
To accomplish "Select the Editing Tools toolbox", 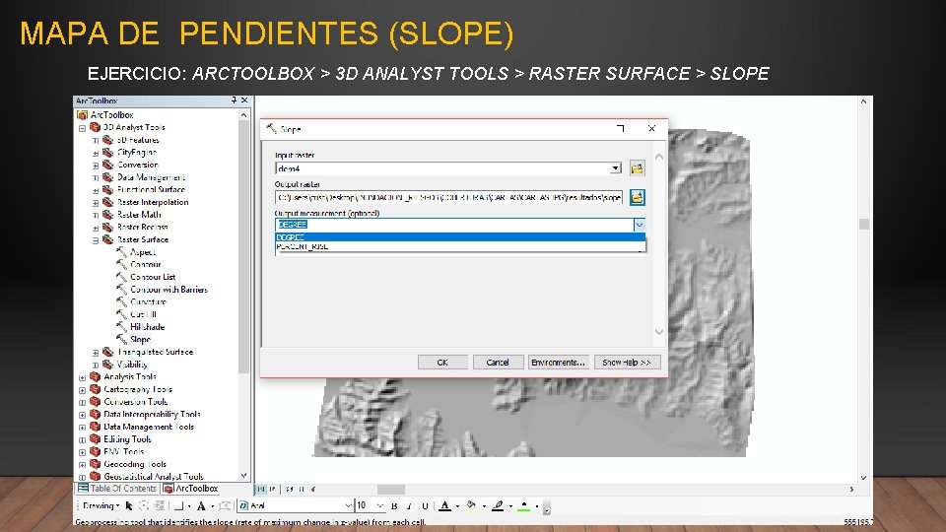I will point(120,439).
